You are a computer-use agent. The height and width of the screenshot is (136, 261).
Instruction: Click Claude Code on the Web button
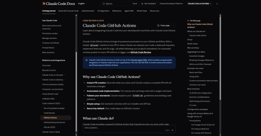point(199,4)
